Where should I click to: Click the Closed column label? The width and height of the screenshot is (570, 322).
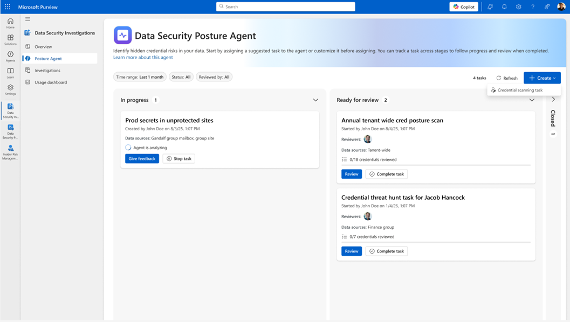click(553, 118)
